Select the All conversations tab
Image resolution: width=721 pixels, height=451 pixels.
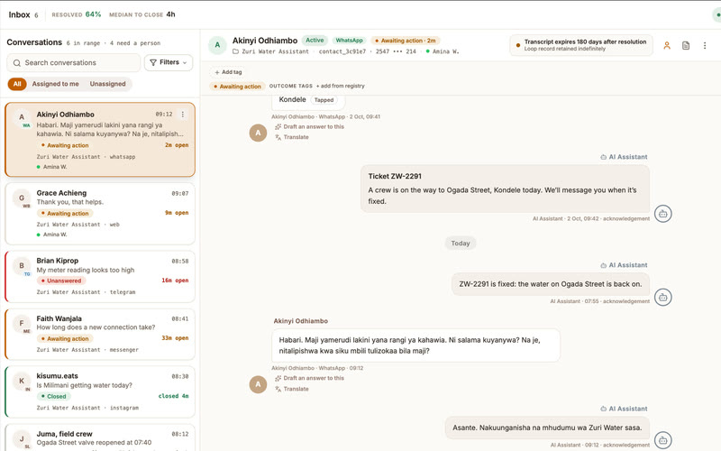pos(17,84)
